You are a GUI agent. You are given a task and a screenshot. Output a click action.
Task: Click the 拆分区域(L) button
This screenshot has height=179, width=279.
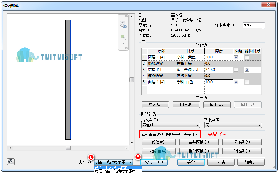199,151
